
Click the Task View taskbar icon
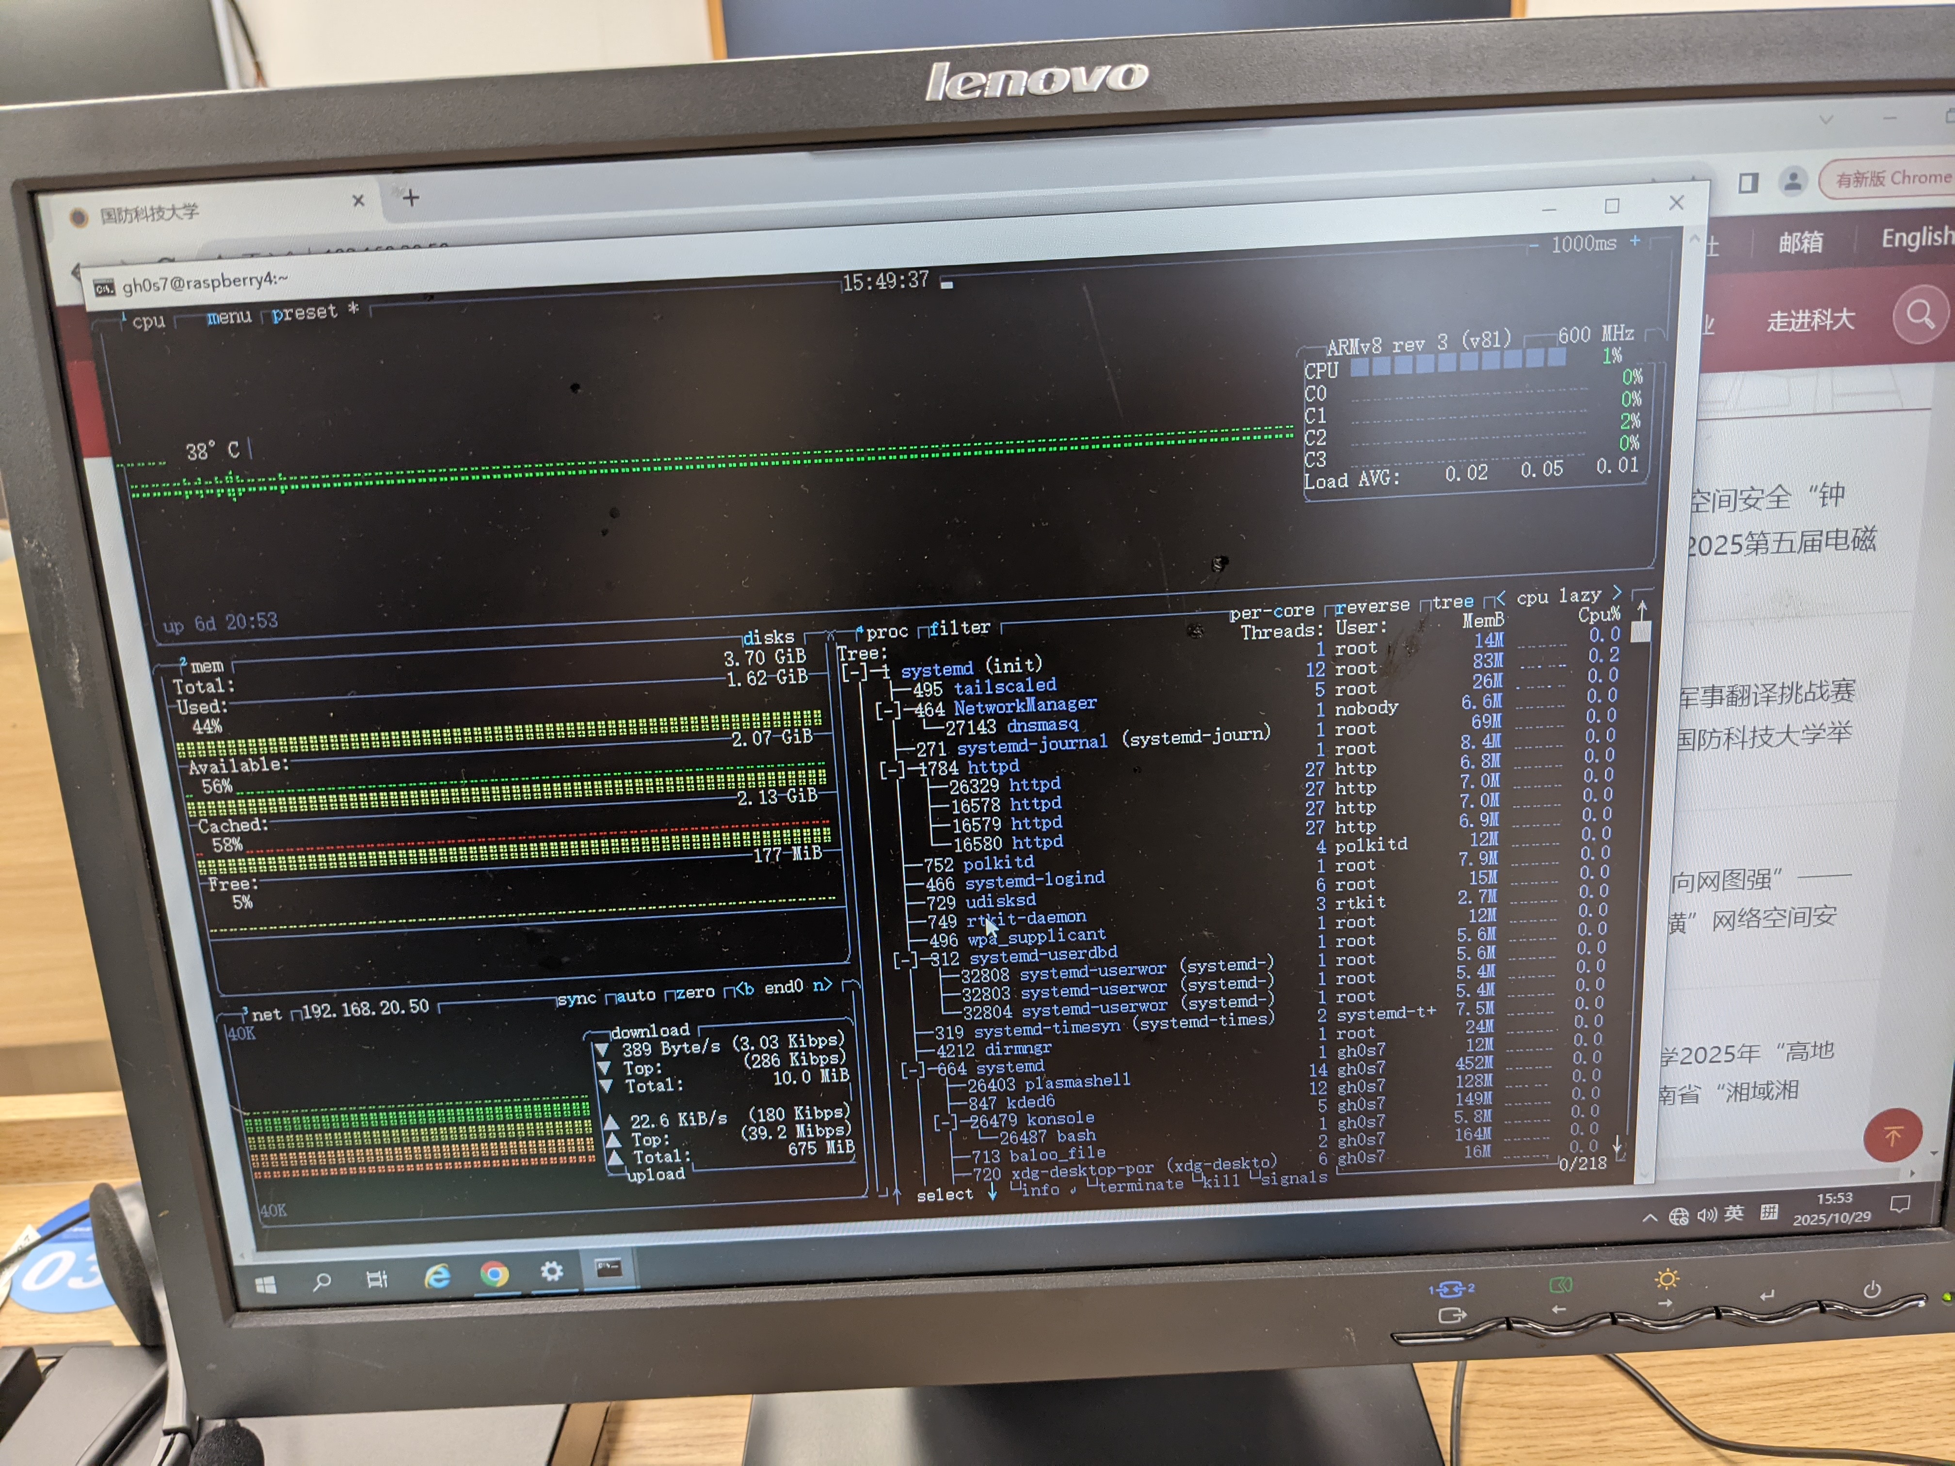click(x=377, y=1279)
